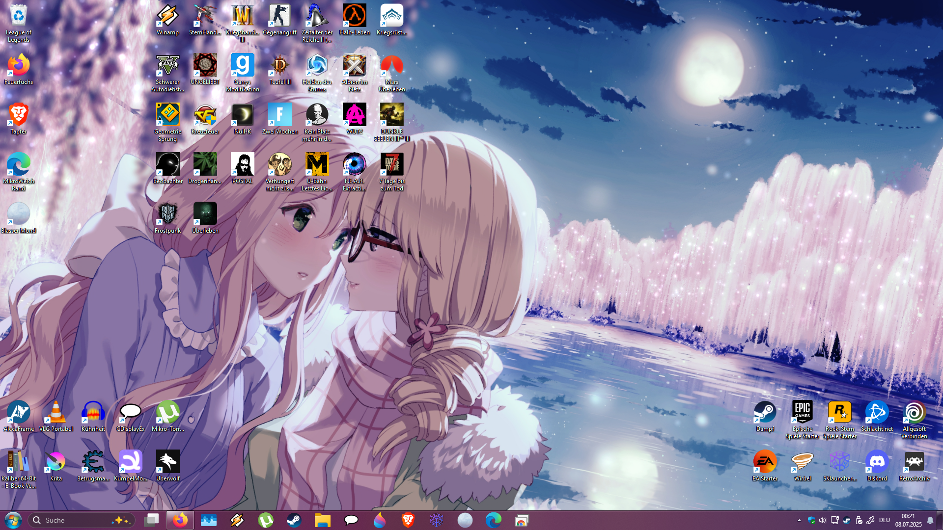The height and width of the screenshot is (530, 943).
Task: Select Allgesoft Verbinden icon
Action: pyautogui.click(x=915, y=420)
